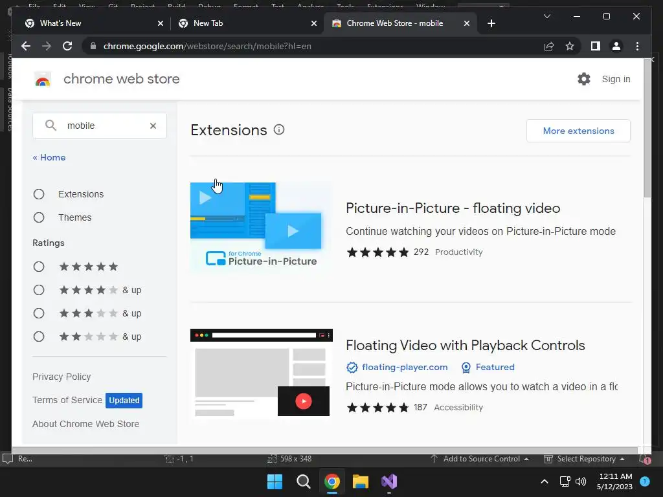
Task: Open Floating Video with Playback Controls
Action: [465, 346]
